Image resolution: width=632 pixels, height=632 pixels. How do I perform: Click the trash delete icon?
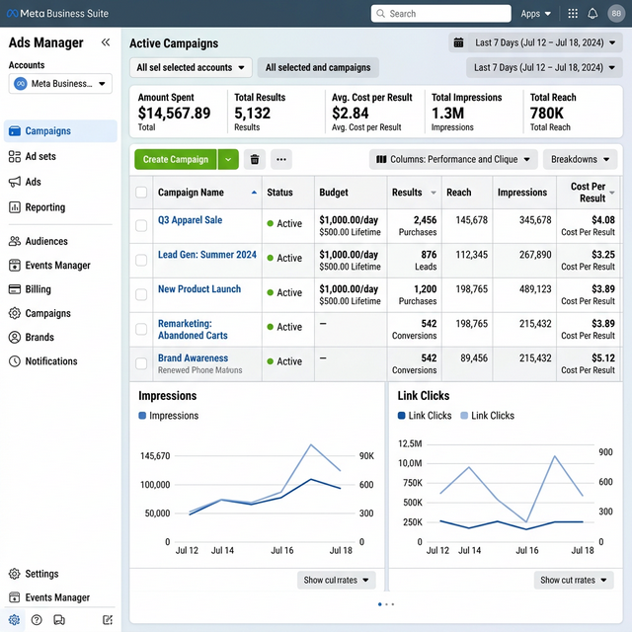point(255,159)
